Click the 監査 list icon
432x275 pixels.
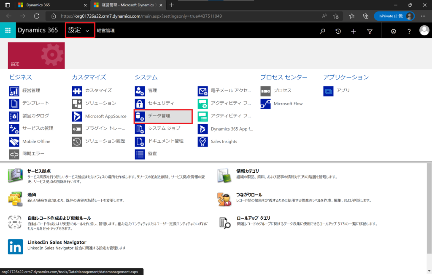click(140, 154)
